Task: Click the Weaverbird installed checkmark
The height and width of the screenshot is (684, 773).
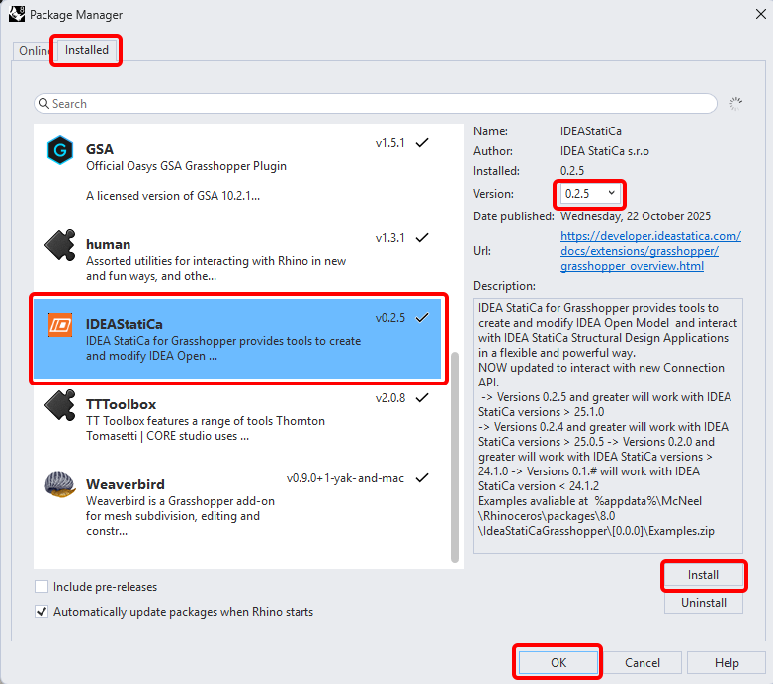Action: [422, 478]
